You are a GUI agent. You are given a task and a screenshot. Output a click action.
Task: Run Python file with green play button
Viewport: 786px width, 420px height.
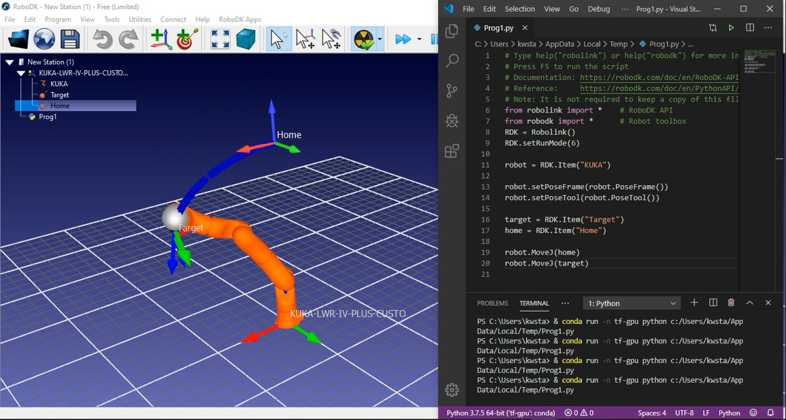coord(732,27)
